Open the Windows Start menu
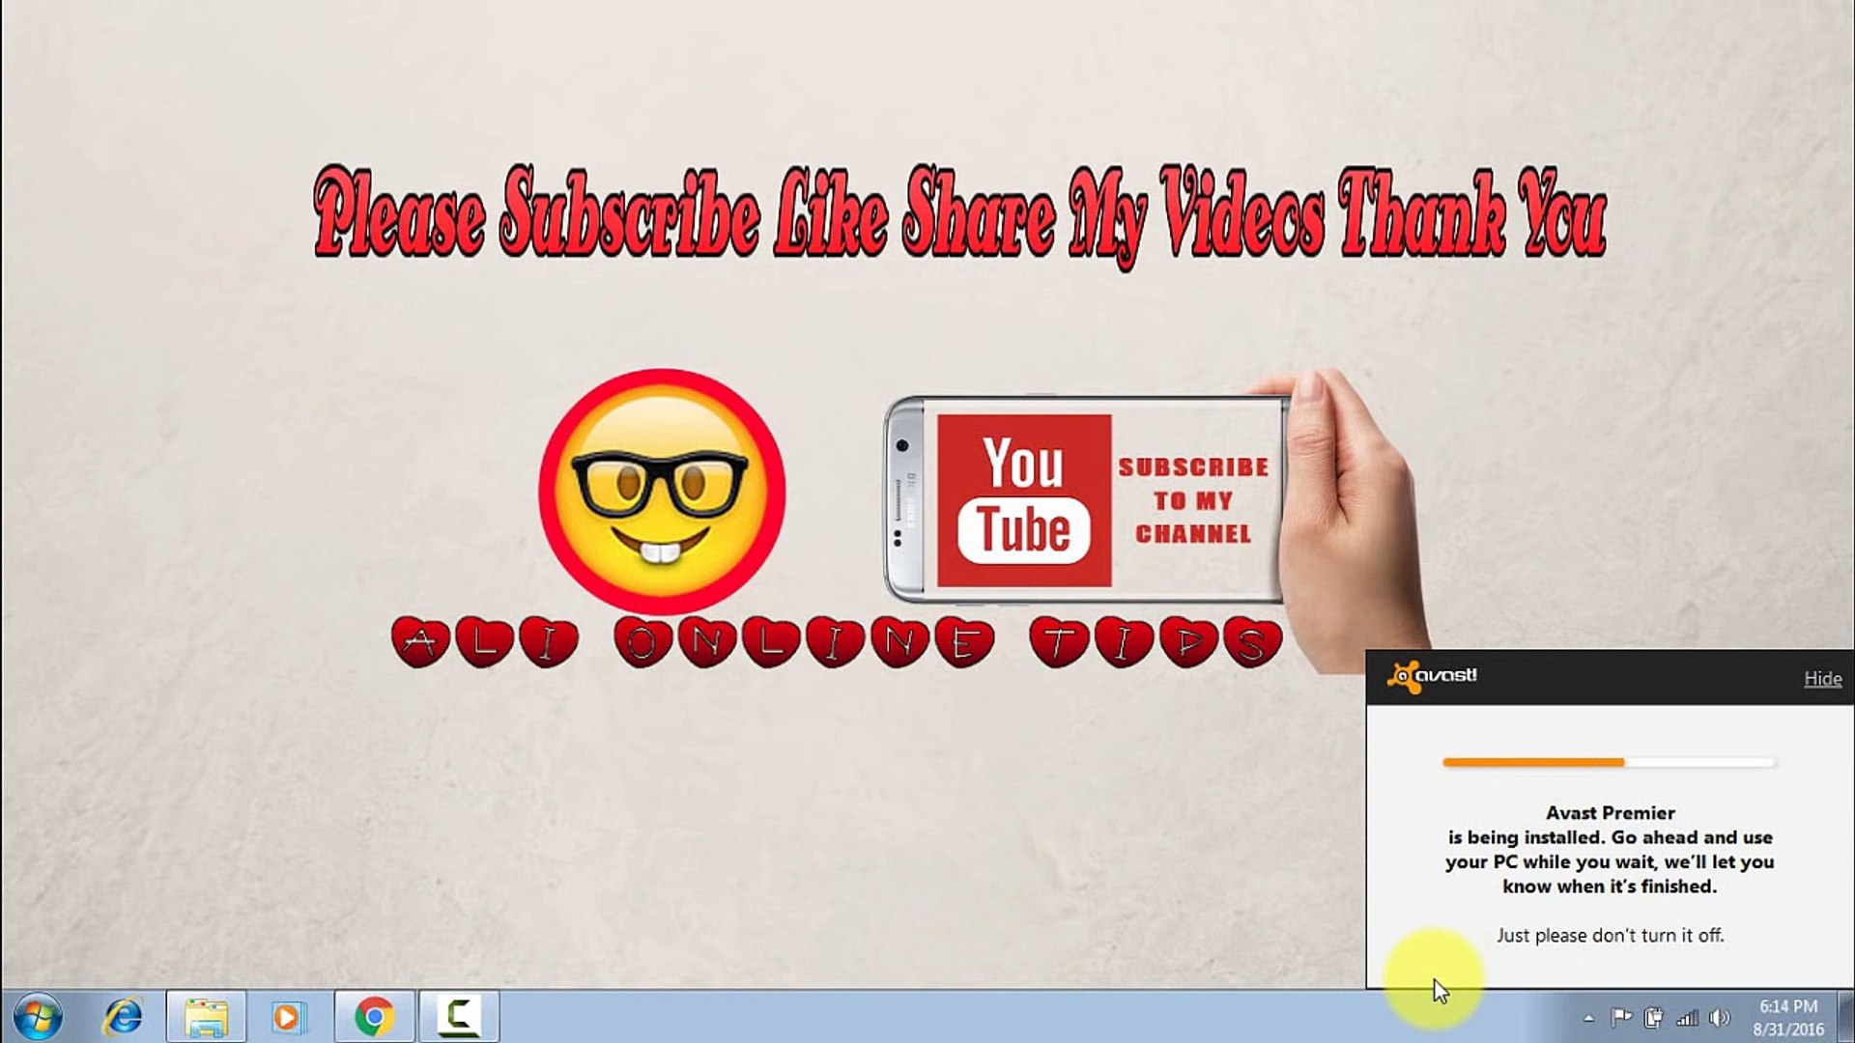 point(39,1017)
